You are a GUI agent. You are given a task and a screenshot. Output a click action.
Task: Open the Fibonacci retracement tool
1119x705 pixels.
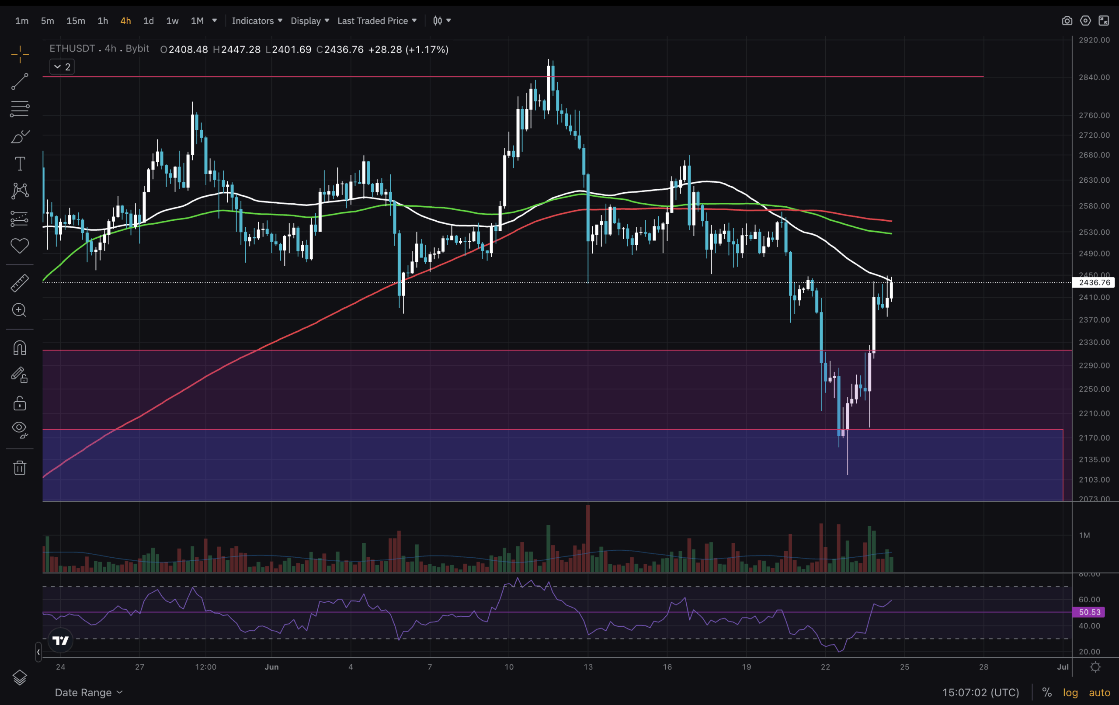[x=20, y=109]
